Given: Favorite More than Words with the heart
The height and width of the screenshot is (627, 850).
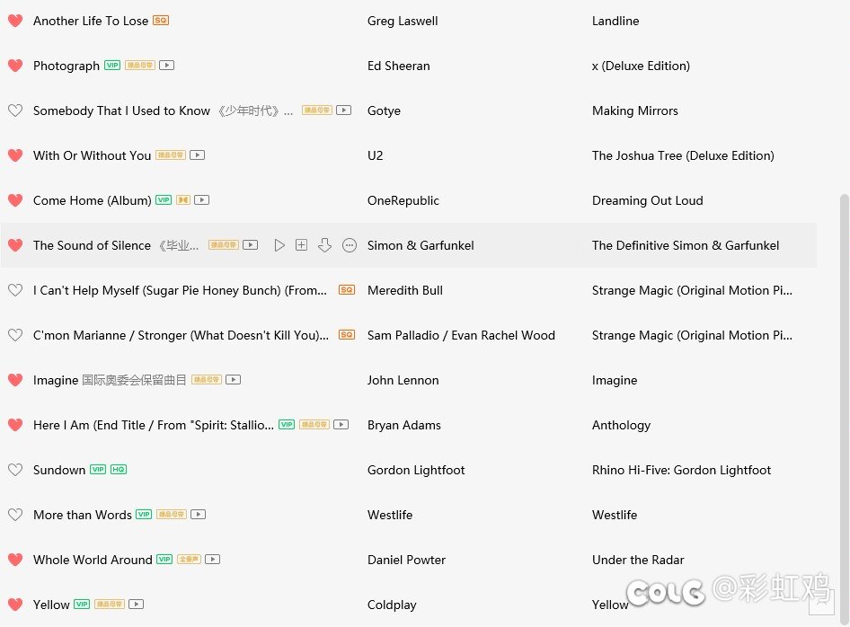Looking at the screenshot, I should point(15,515).
